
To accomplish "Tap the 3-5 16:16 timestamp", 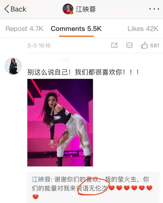I will pyautogui.click(x=39, y=46).
